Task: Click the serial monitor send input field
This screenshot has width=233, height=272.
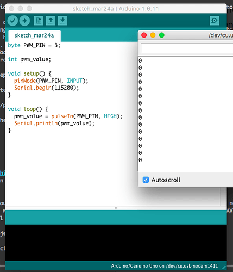Action: (187, 48)
